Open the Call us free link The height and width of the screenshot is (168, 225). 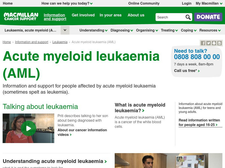click(187, 71)
